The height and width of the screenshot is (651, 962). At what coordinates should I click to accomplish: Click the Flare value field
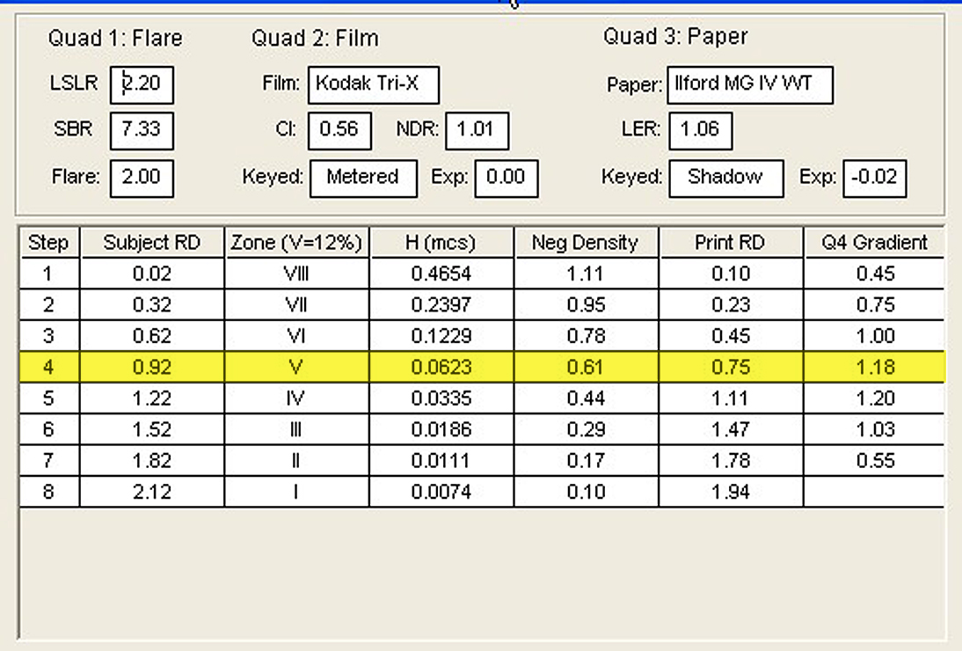[x=142, y=178]
